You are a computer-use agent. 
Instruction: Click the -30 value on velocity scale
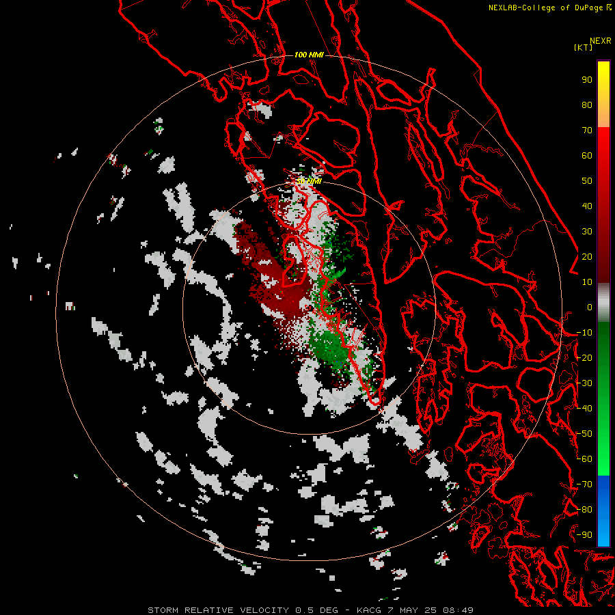point(584,383)
